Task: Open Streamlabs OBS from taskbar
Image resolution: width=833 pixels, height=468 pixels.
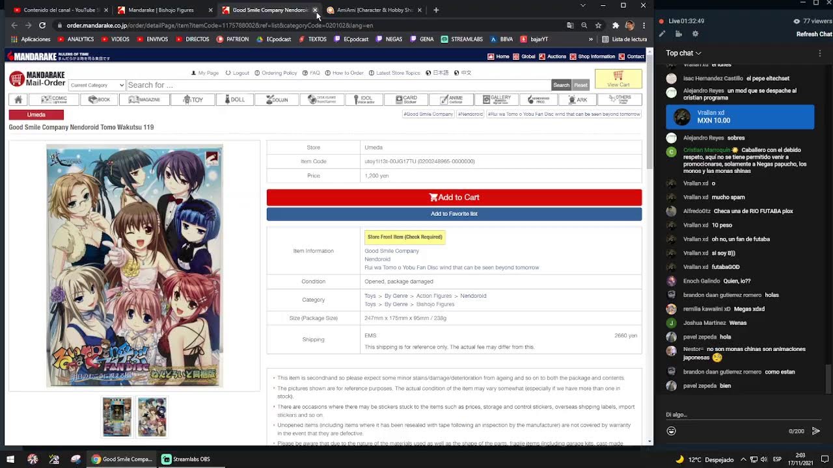Action: (186, 459)
